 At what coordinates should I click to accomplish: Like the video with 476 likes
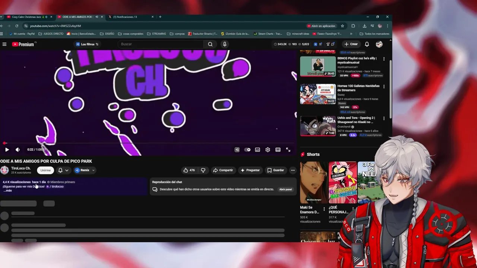[189, 170]
